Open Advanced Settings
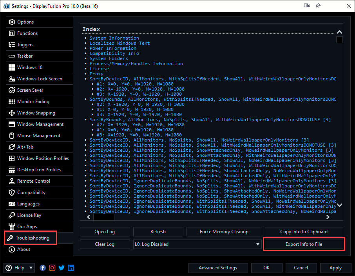The height and width of the screenshot is (276, 355). [218, 268]
